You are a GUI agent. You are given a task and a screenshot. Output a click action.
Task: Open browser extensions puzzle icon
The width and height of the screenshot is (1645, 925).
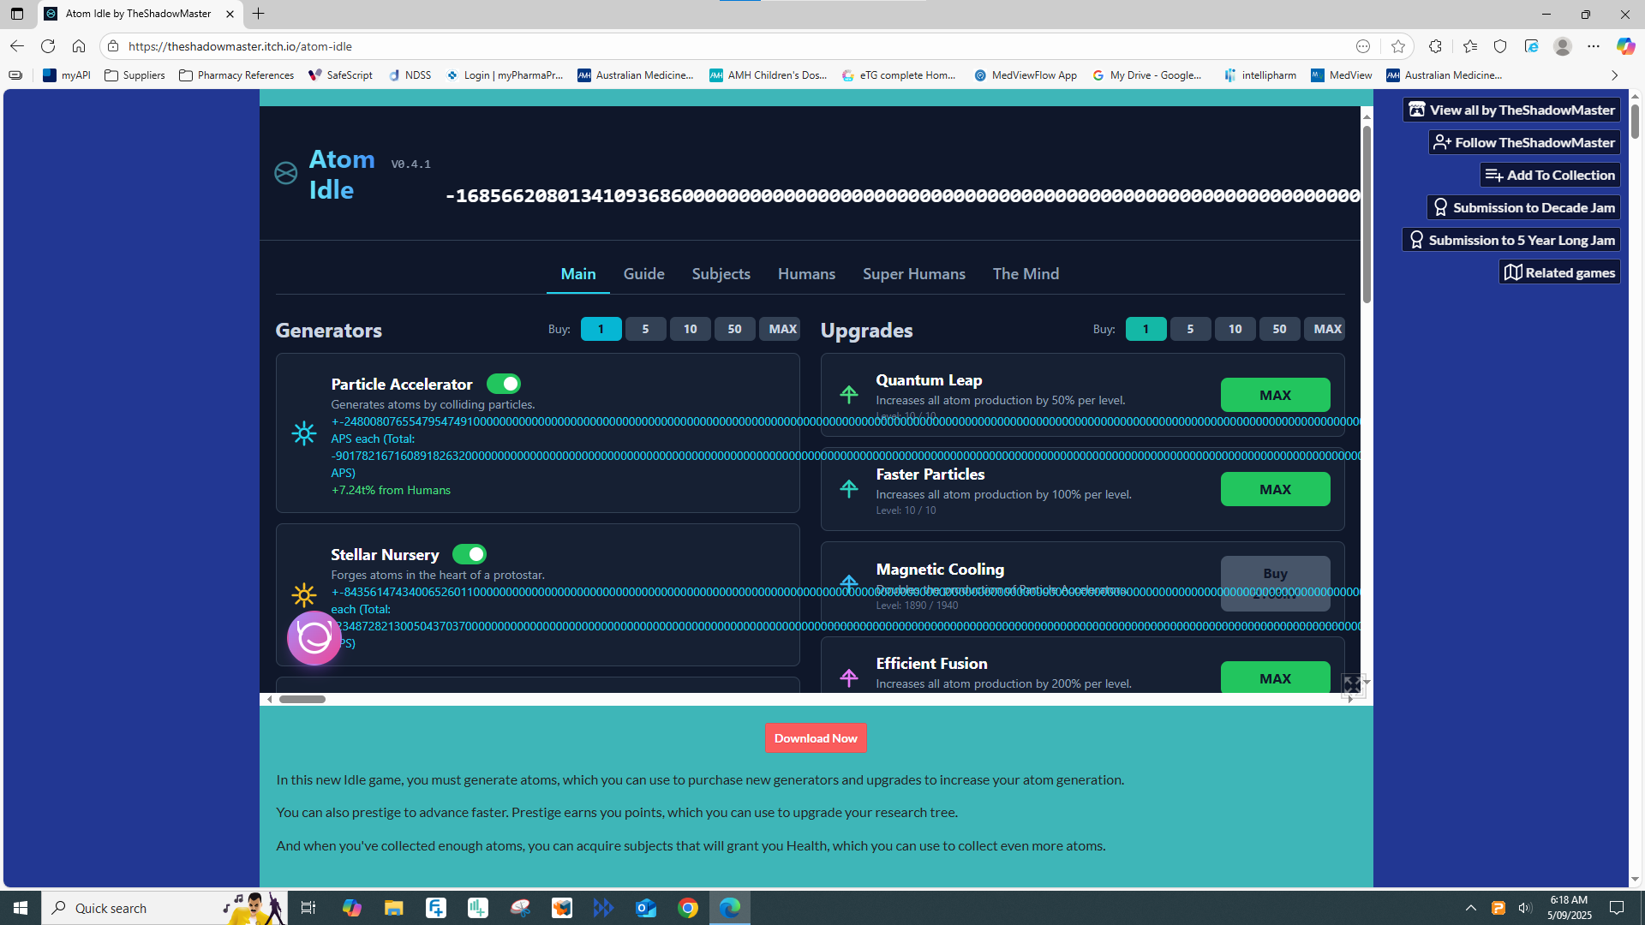tap(1435, 46)
